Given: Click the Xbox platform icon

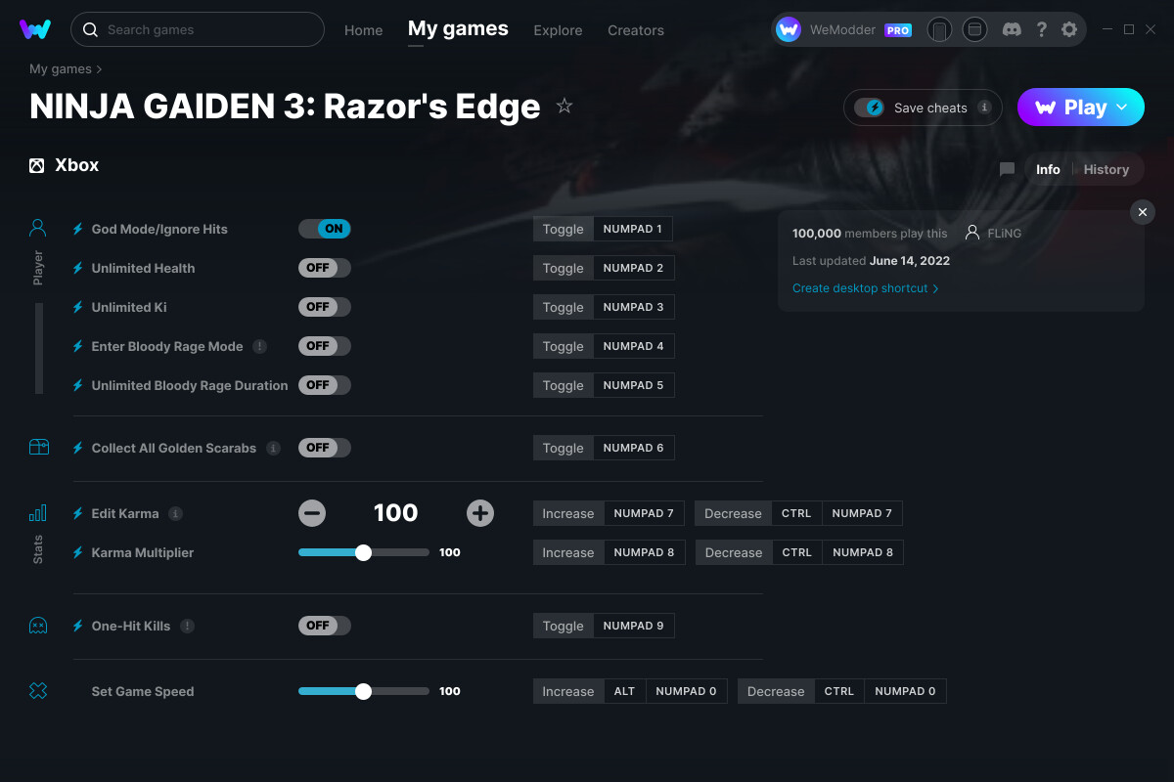Looking at the screenshot, I should pos(37,165).
